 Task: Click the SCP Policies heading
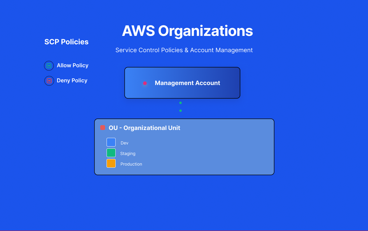click(66, 42)
